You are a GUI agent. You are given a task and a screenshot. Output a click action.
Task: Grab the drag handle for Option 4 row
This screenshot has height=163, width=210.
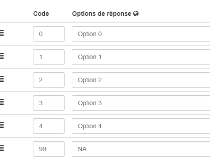[2, 125]
